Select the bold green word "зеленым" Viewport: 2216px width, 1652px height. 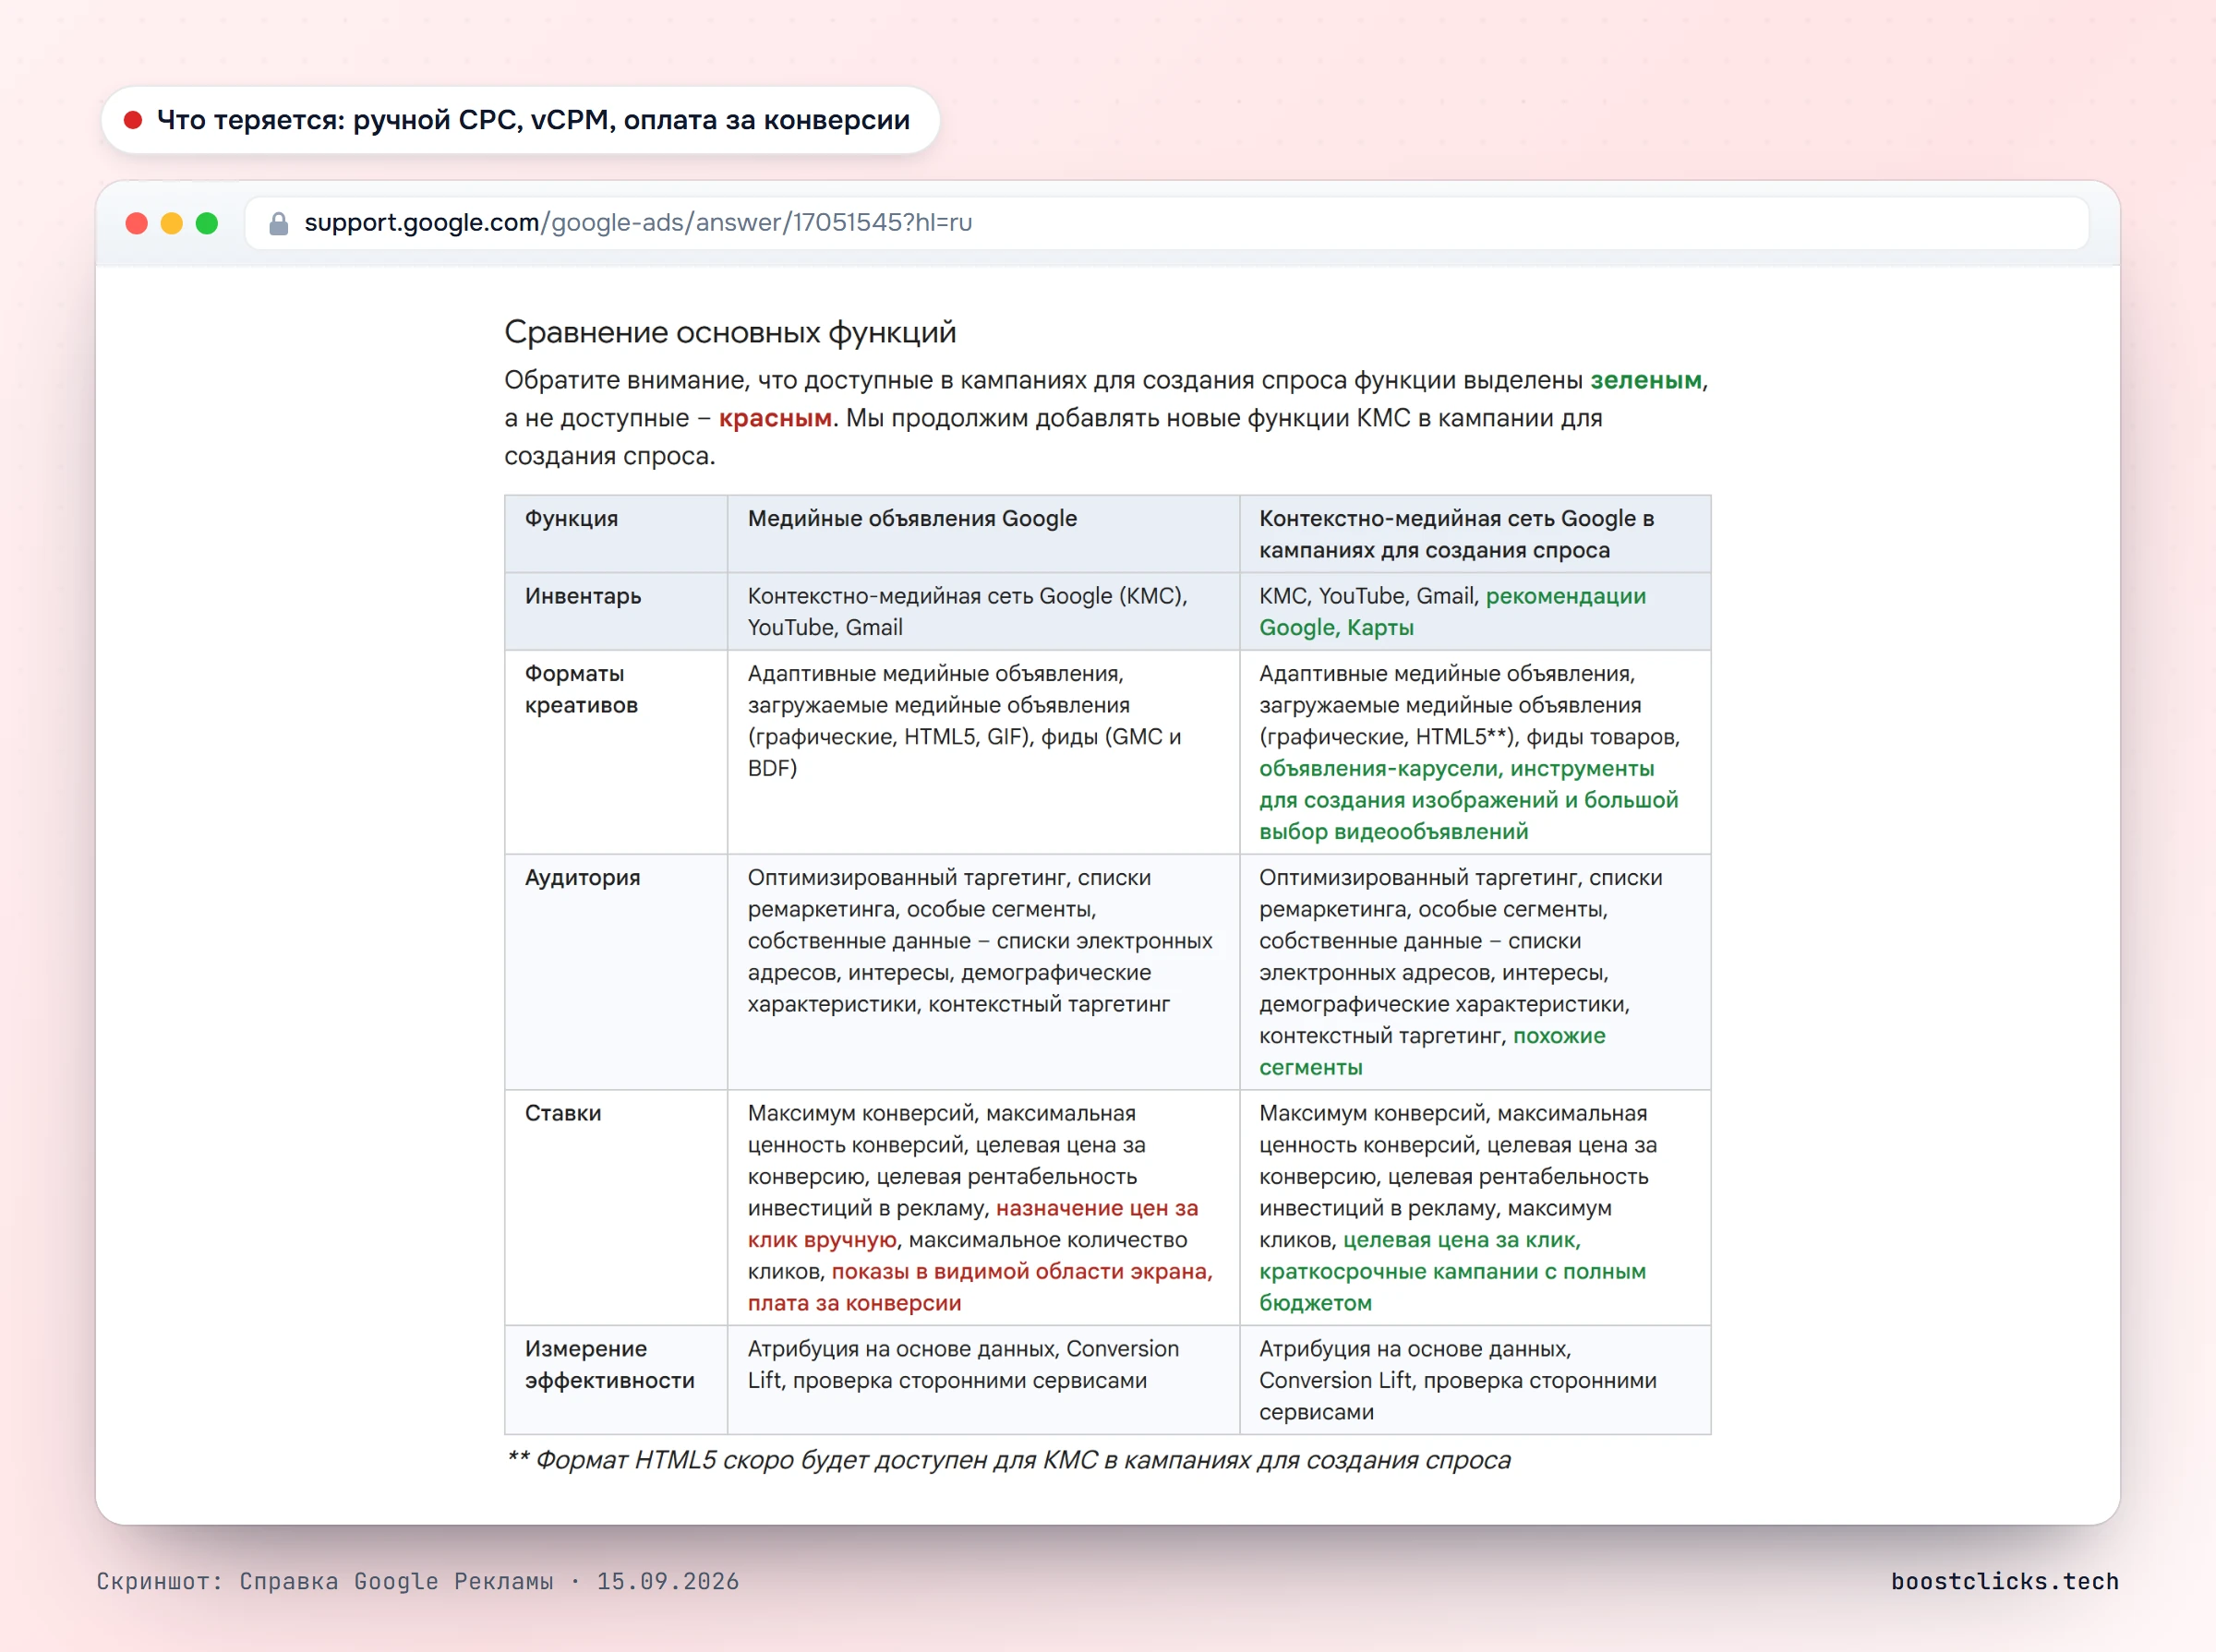[1645, 380]
